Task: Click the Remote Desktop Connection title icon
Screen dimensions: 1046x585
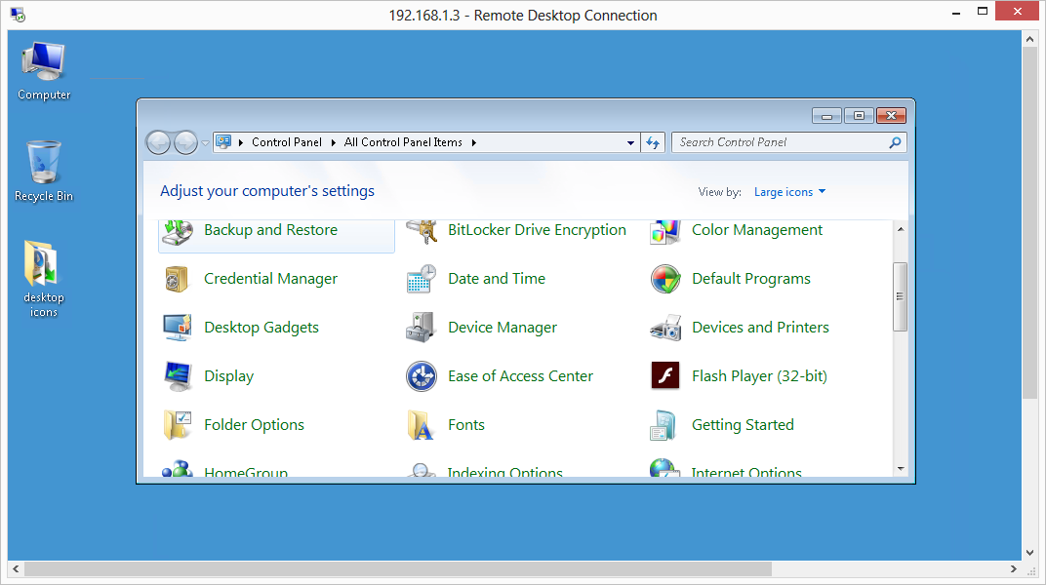Action: [18, 15]
